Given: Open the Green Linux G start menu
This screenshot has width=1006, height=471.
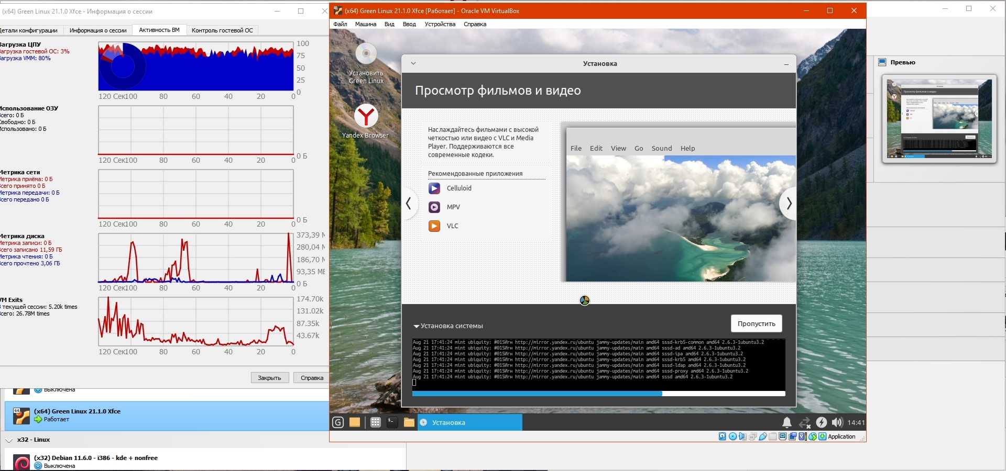Looking at the screenshot, I should [338, 422].
